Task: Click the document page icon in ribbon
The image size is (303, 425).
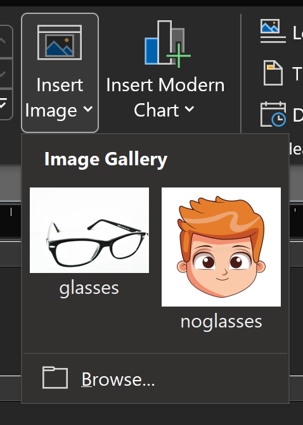Action: [x=273, y=73]
